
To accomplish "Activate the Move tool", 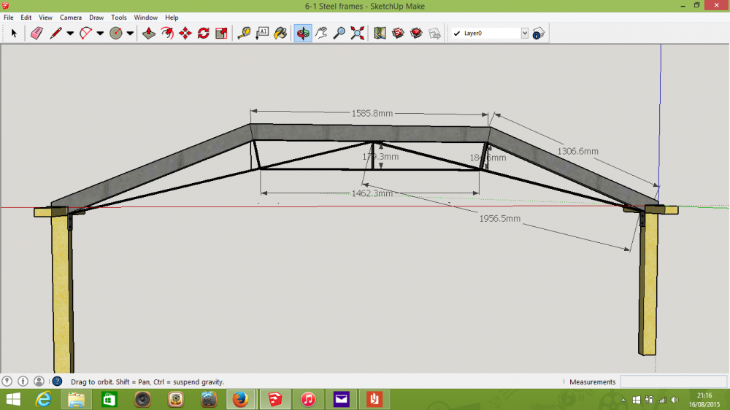I will 185,33.
